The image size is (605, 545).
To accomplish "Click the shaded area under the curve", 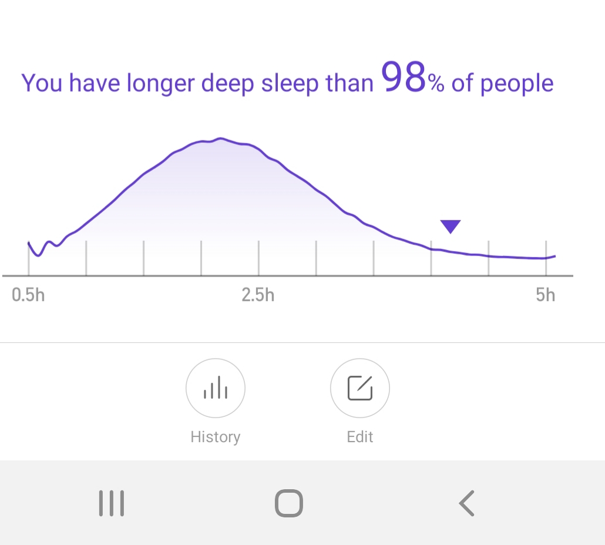I will coord(224,204).
